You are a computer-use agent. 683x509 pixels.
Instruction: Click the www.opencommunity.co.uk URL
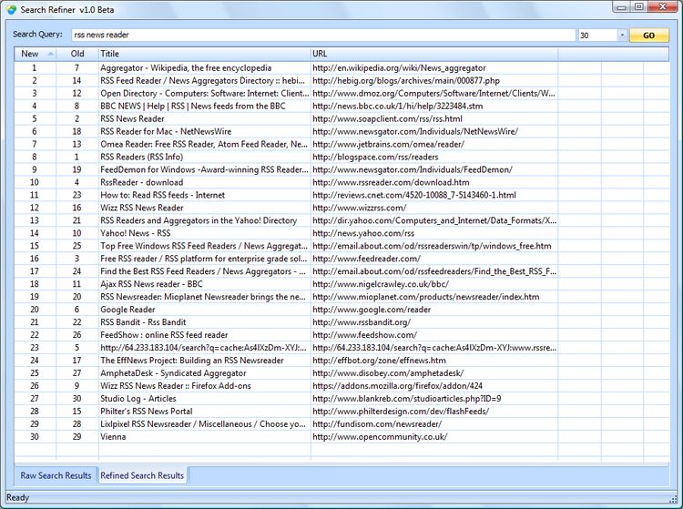click(x=380, y=436)
